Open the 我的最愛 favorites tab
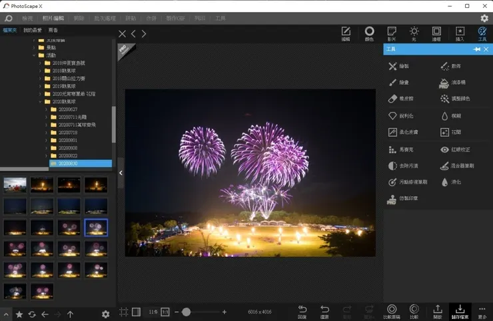This screenshot has height=321, width=493. pyautogui.click(x=31, y=30)
